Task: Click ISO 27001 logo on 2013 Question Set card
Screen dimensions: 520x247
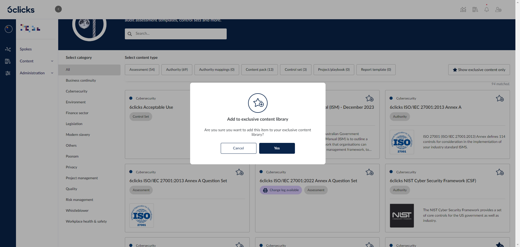Action: (x=142, y=216)
